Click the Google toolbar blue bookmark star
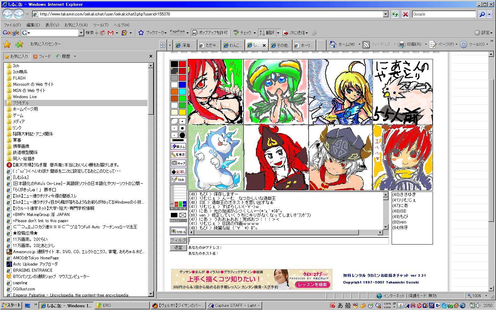Screen dimensions: 496x310 [141, 33]
